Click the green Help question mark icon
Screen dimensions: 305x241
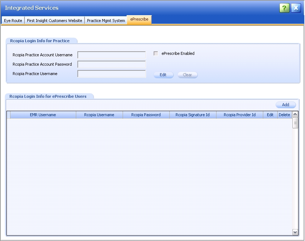(x=284, y=8)
